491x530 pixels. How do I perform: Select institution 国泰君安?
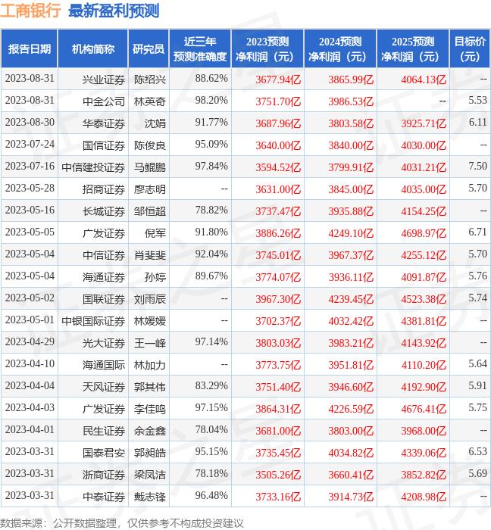(x=104, y=453)
